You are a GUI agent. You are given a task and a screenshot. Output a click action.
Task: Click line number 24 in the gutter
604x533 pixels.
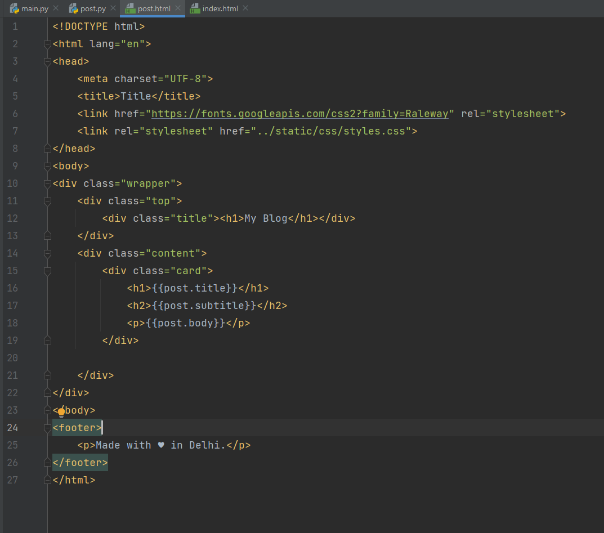tap(12, 428)
